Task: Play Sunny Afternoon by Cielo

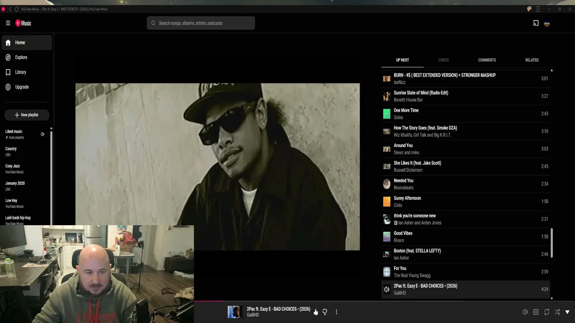Action: (465, 201)
